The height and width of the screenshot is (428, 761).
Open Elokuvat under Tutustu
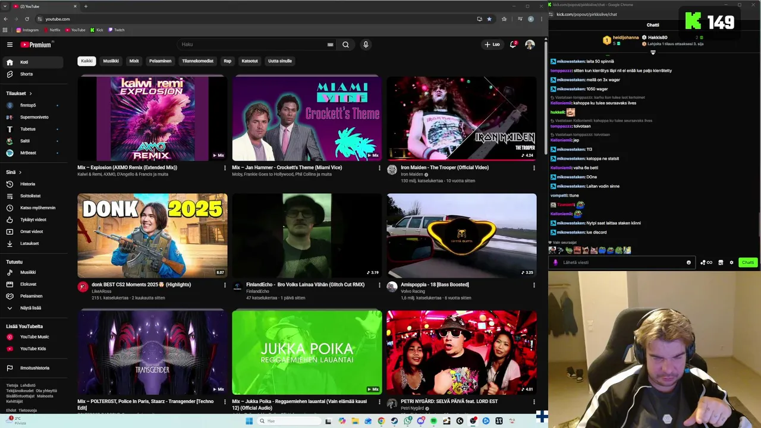point(33,284)
